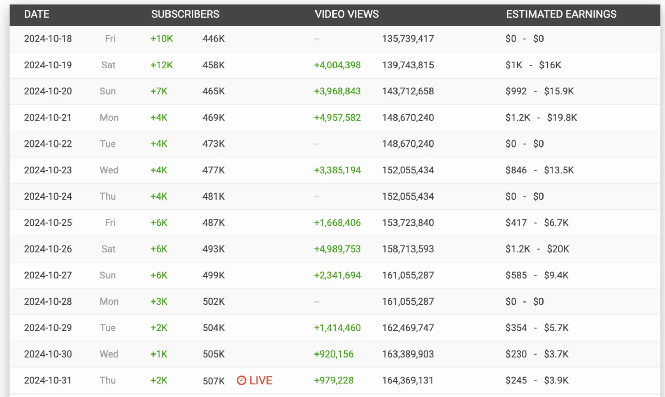Select the +4,004,398 video views gain
Screen dimensions: 665x397
tap(337, 65)
